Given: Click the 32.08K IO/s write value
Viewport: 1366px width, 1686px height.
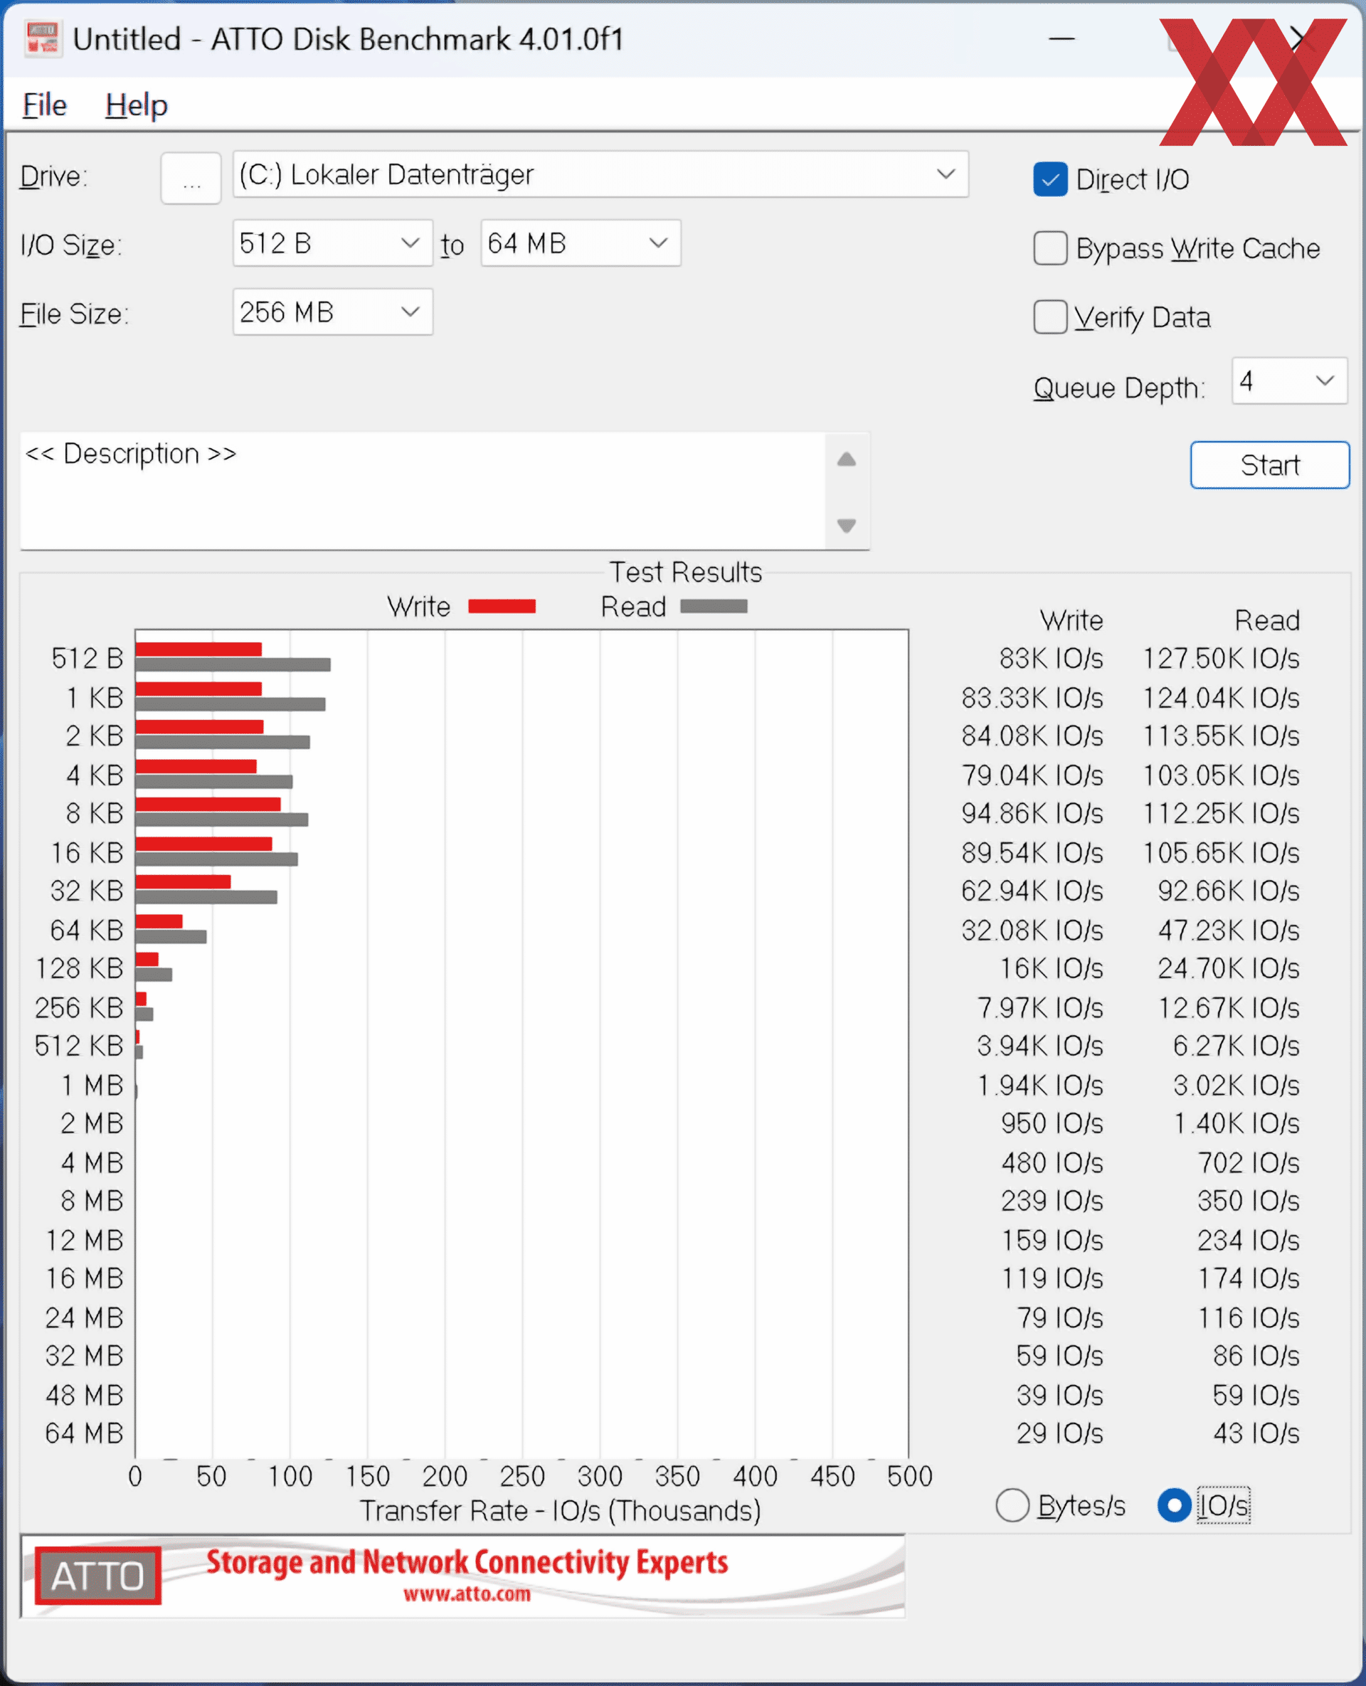Looking at the screenshot, I should (1032, 931).
